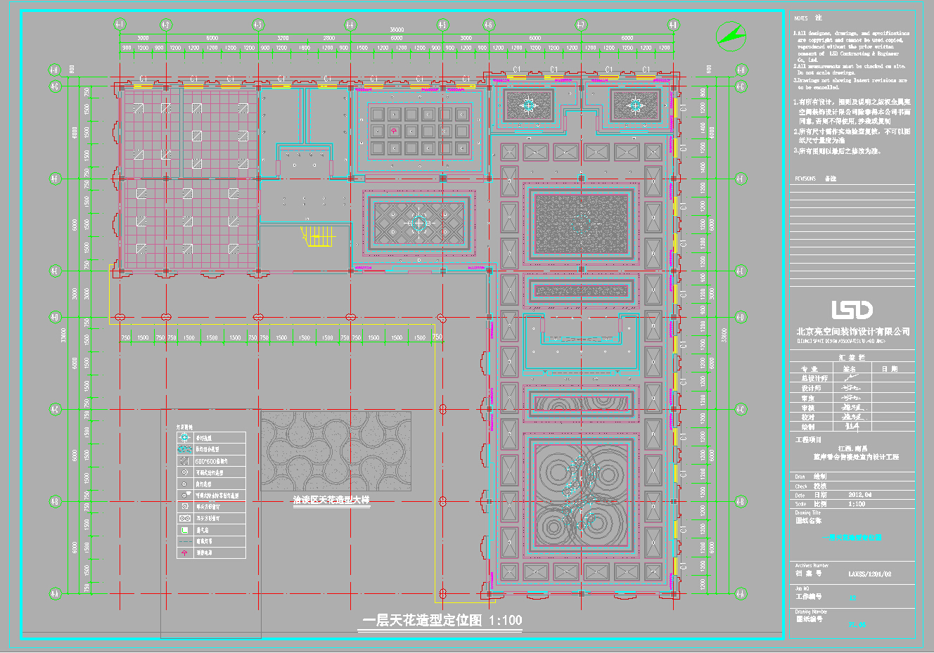This screenshot has height=653, width=934.
Task: Click the single square grille lamp legend symbol
Action: [x=184, y=506]
